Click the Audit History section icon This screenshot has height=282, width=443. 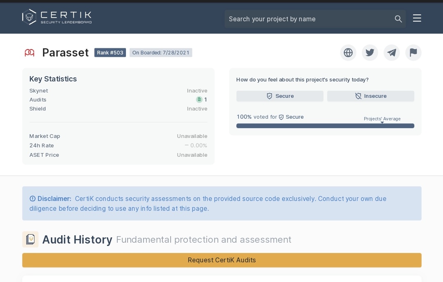(30, 239)
